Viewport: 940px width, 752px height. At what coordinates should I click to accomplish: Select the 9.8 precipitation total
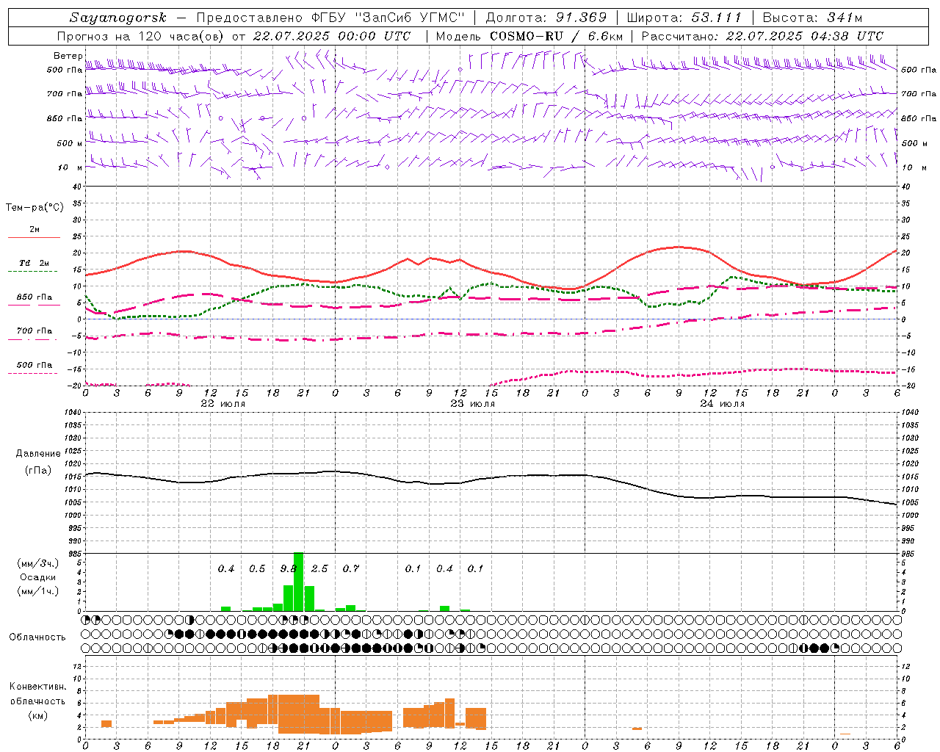(289, 568)
